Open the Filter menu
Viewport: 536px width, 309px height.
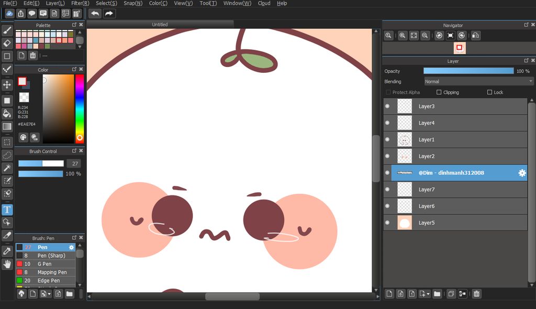coord(80,4)
